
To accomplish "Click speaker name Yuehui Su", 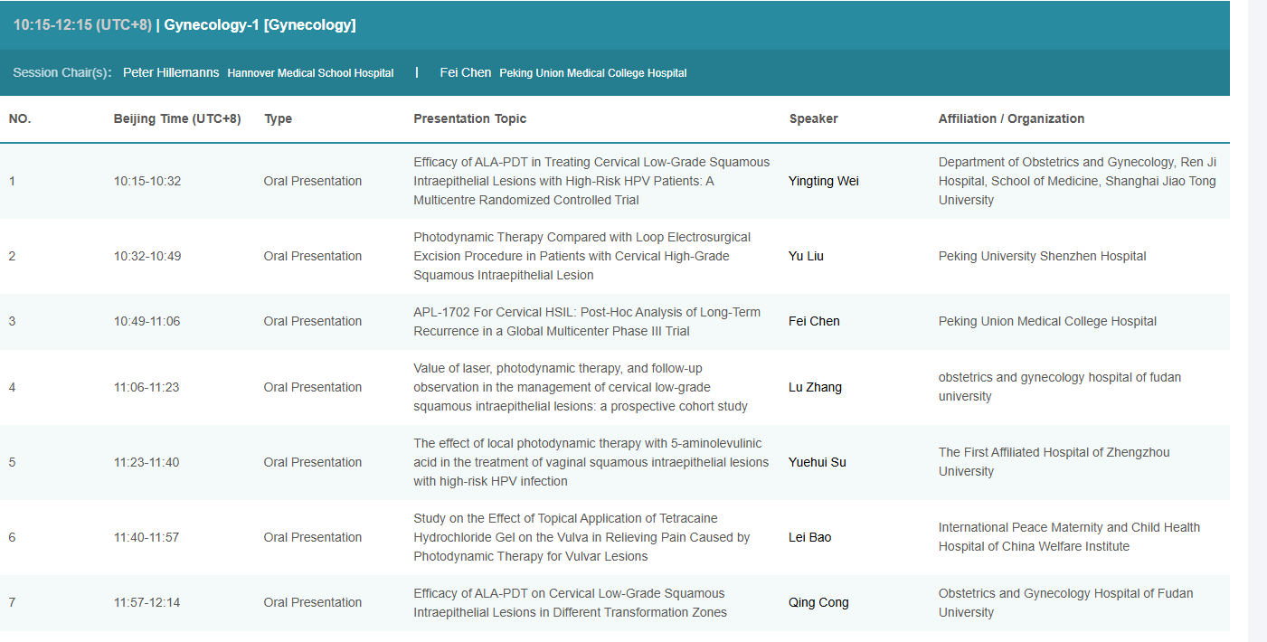I will 818,462.
